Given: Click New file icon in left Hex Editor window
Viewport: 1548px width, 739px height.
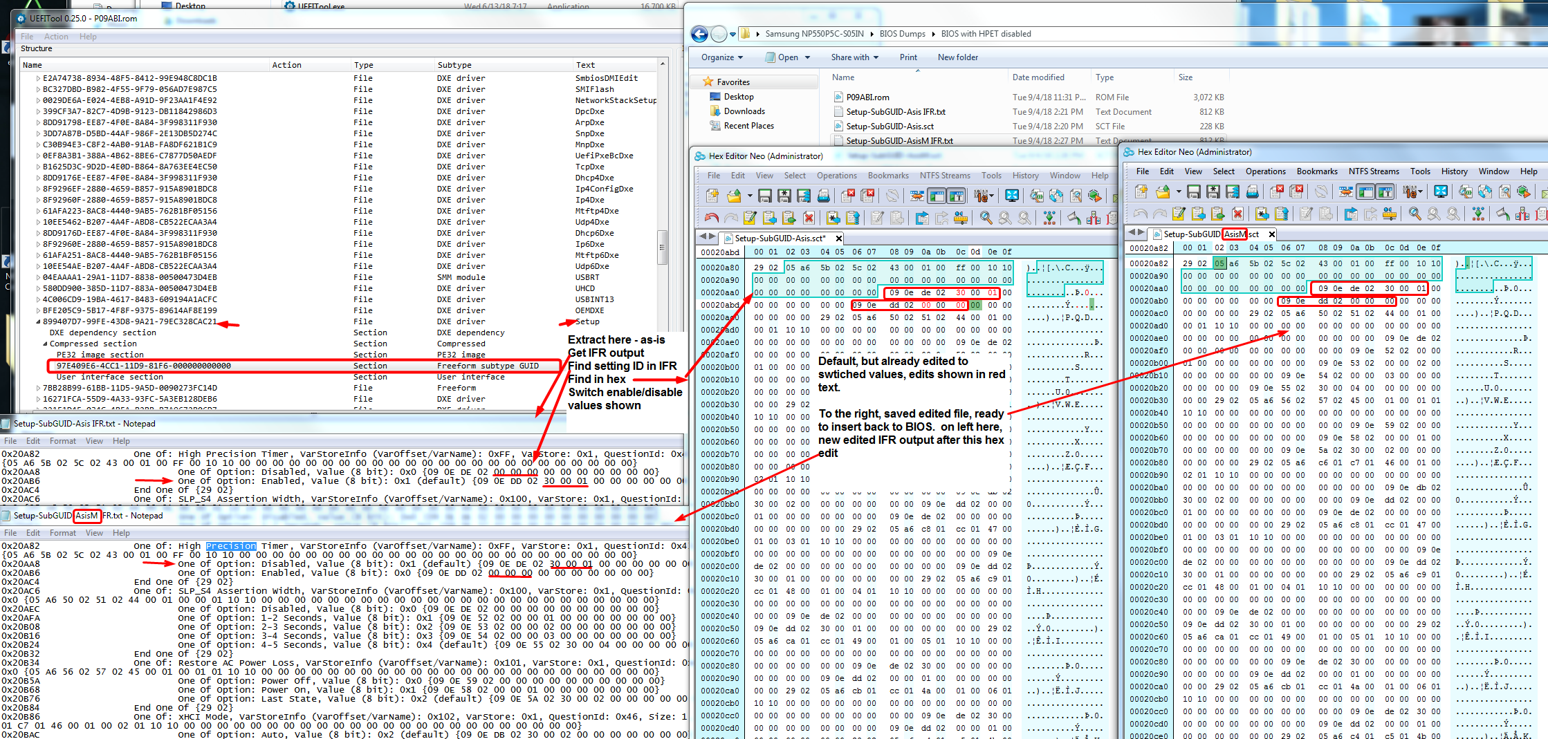Looking at the screenshot, I should 712,196.
